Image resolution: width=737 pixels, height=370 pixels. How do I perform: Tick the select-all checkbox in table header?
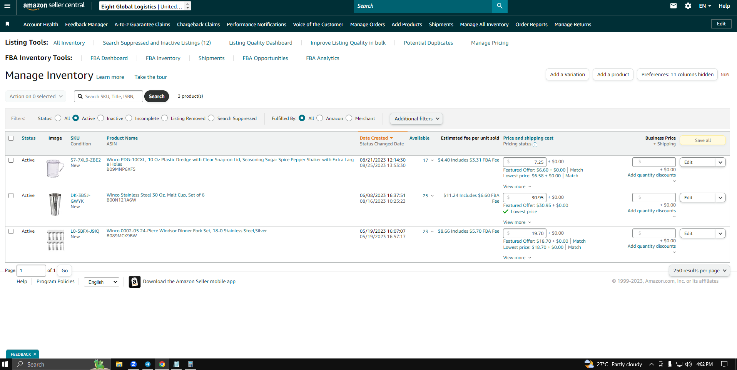tap(11, 138)
